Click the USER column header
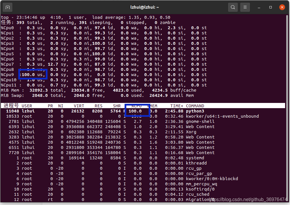 tap(27, 106)
